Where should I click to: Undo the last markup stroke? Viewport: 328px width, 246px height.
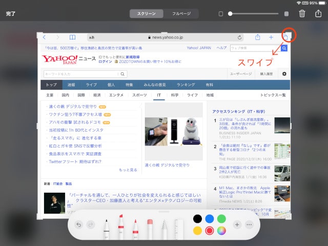click(78, 224)
